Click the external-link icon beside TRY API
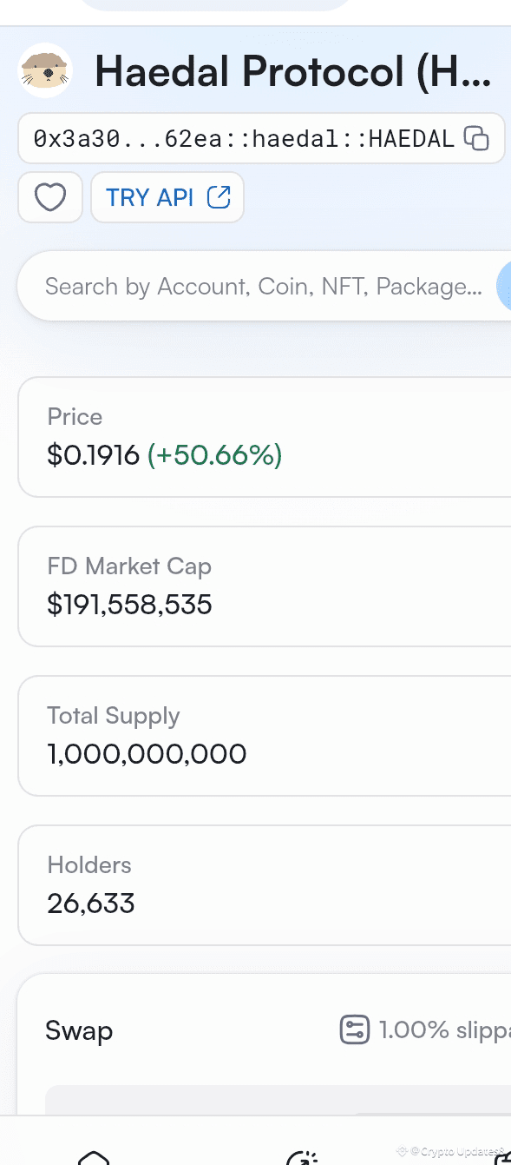The image size is (511, 1165). pos(219,197)
